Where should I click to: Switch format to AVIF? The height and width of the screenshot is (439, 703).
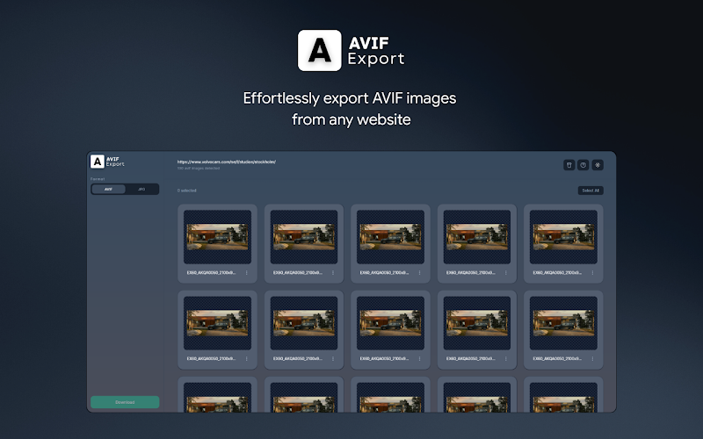coord(108,189)
